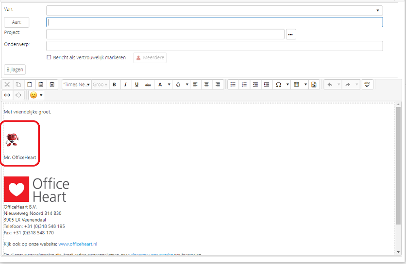Click the 'Bijlagen' attachments button
Screen dimensions: 406x264
(15, 70)
